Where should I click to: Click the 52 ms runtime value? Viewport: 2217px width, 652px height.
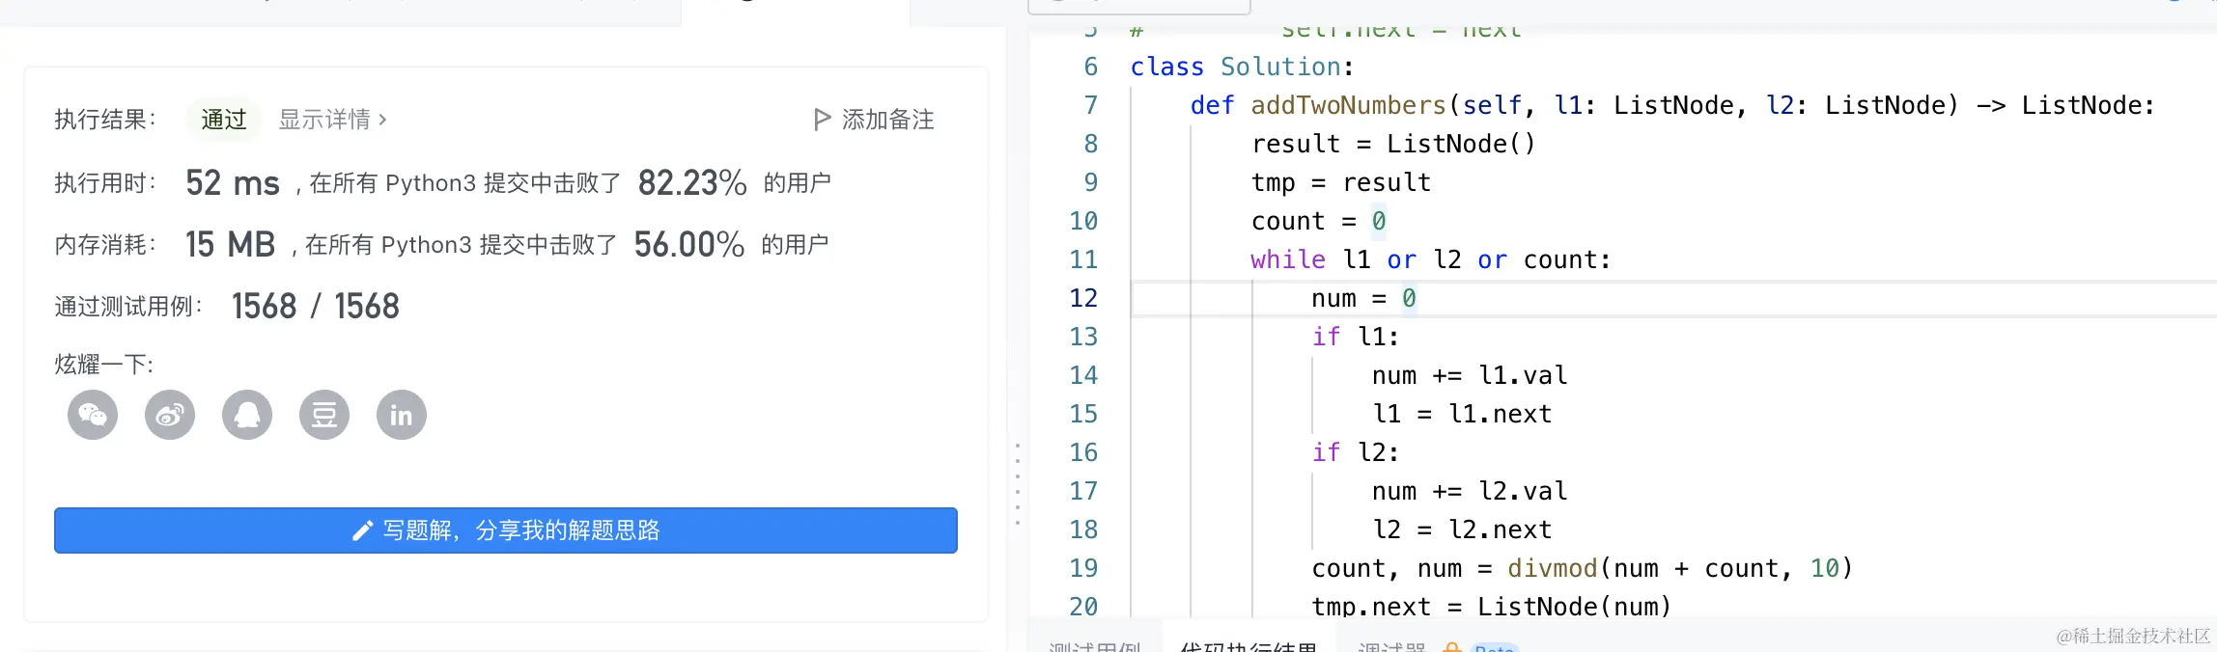pyautogui.click(x=233, y=182)
